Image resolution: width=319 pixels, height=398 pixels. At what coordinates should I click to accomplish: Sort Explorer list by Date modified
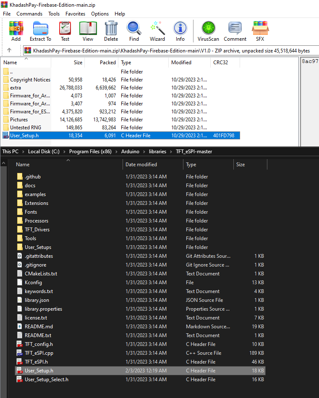(153, 165)
